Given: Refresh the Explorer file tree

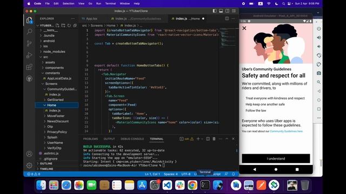Looking at the screenshot, I should point(69,25).
